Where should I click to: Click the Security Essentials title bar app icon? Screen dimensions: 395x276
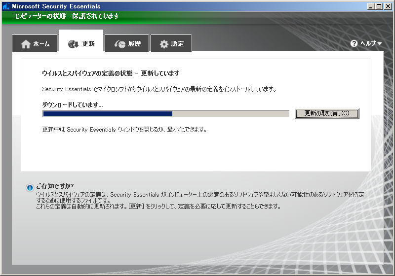(x=6, y=6)
